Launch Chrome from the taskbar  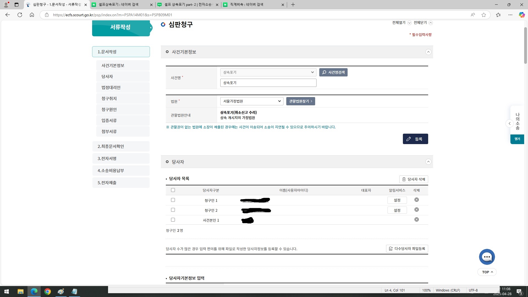(x=48, y=291)
